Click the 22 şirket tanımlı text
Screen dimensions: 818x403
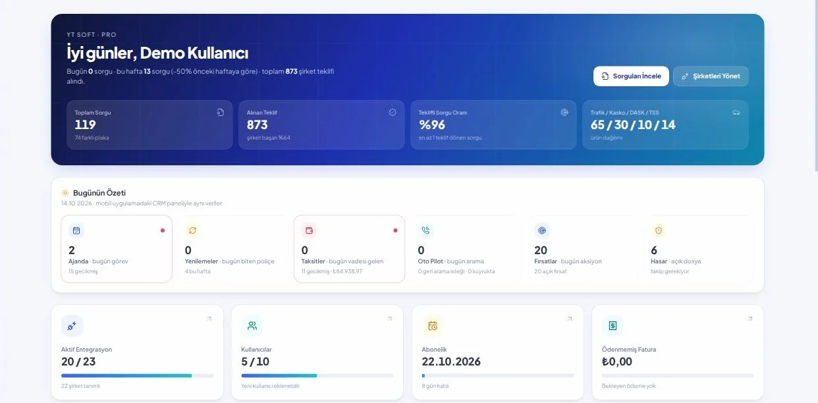click(x=81, y=386)
